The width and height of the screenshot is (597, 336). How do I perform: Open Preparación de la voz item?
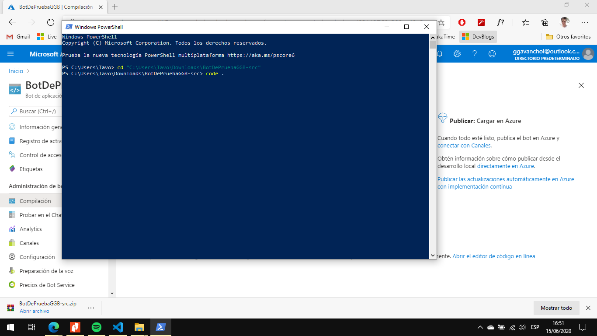pyautogui.click(x=42, y=271)
